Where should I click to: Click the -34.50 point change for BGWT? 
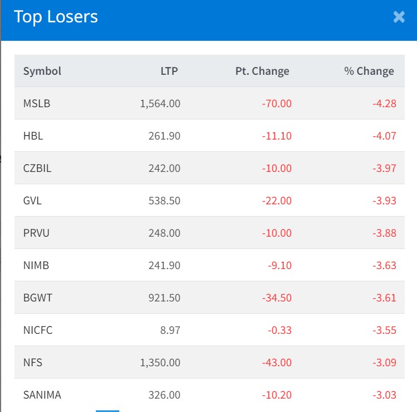tap(276, 298)
